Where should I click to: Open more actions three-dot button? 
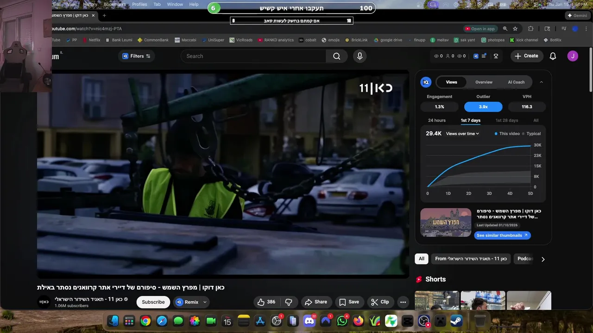pos(403,302)
